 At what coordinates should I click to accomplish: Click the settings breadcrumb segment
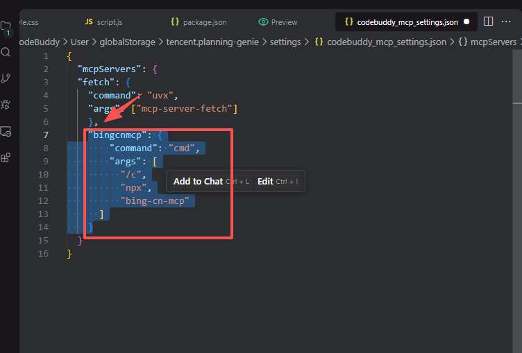point(285,42)
